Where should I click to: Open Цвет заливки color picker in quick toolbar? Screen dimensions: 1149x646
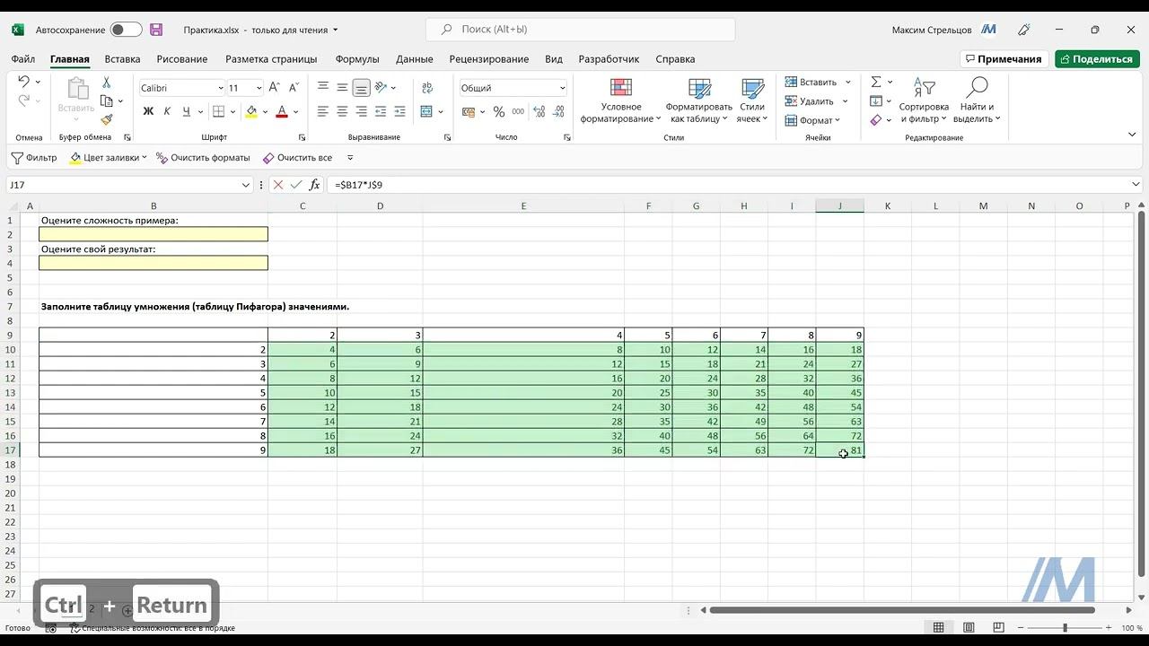(x=109, y=158)
